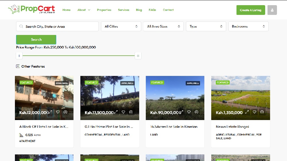Go to the Properties menu item
The width and height of the screenshot is (287, 161).
104,10
